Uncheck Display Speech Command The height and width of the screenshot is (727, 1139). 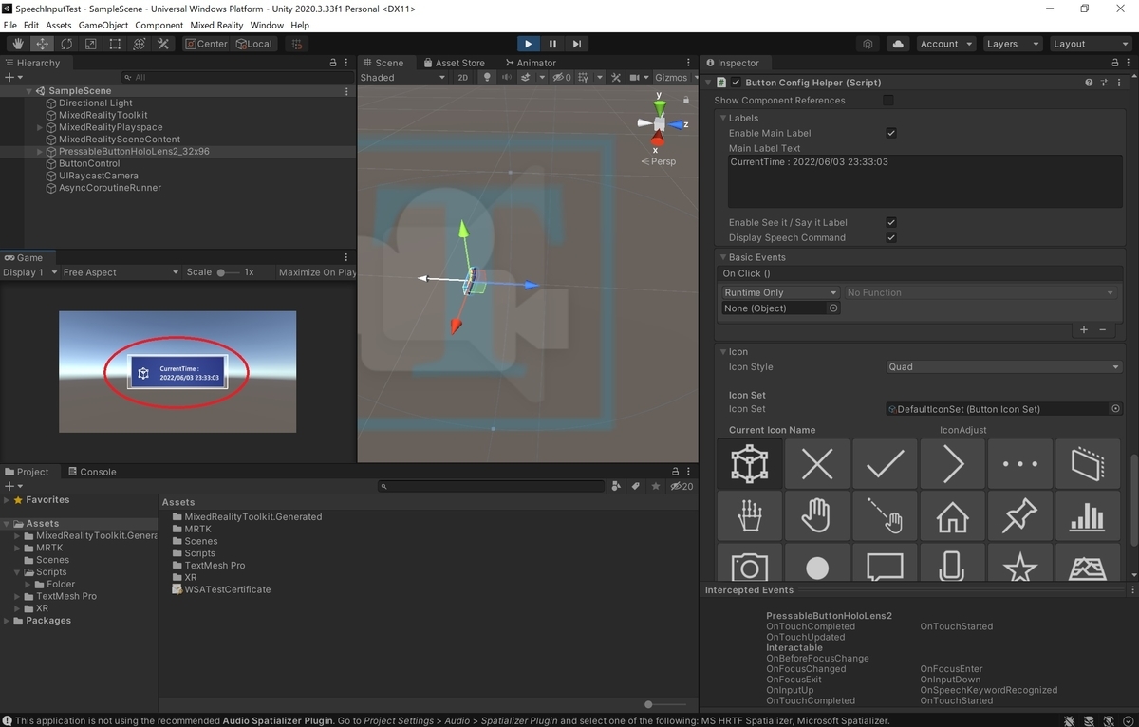point(890,238)
